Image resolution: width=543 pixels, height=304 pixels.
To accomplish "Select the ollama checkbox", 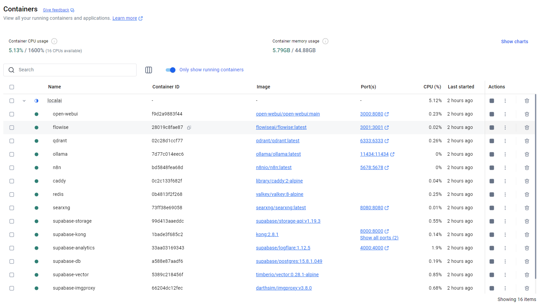I will 12,154.
